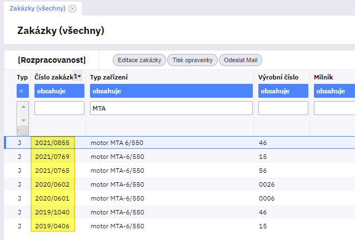Viewport: 355px width, 240px height.
Task: Close the Zakázky (všechny) tab
Action: [x=72, y=8]
